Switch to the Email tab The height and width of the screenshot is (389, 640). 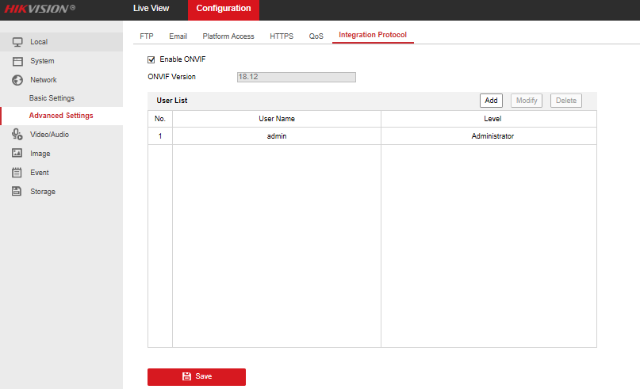[178, 36]
